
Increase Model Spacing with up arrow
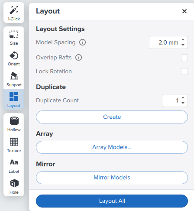(x=183, y=40)
